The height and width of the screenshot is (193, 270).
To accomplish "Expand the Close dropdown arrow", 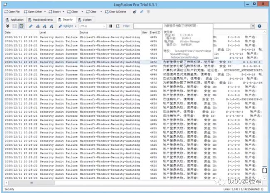I will coord(82,12).
